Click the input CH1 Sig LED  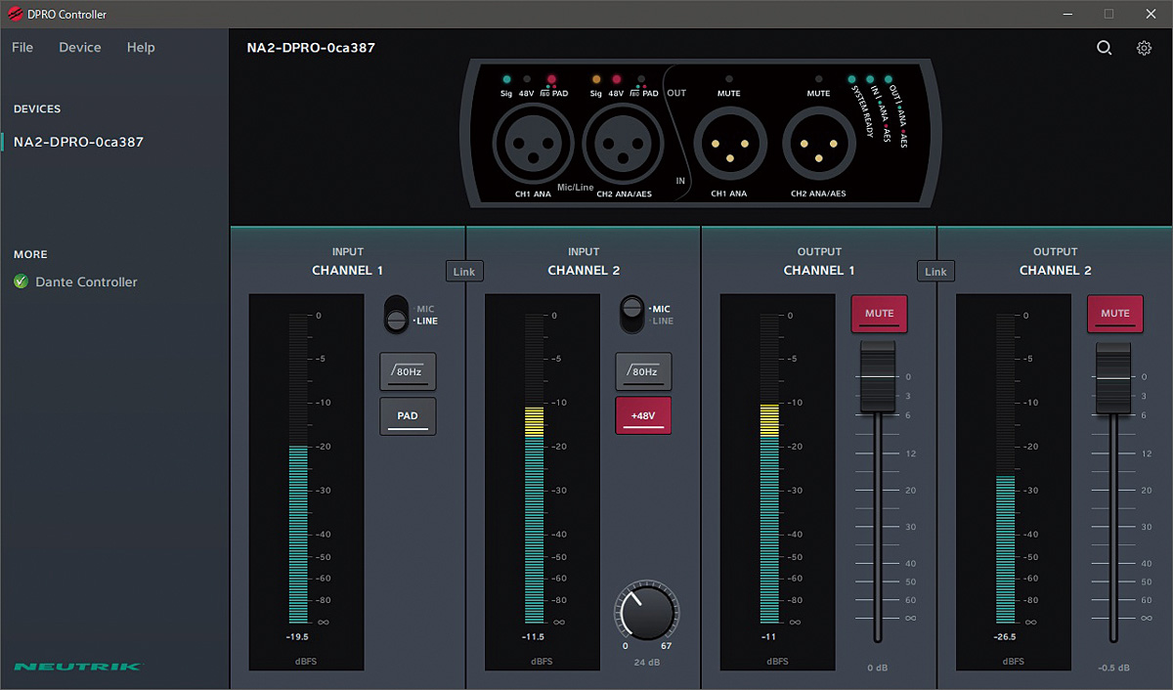[506, 79]
